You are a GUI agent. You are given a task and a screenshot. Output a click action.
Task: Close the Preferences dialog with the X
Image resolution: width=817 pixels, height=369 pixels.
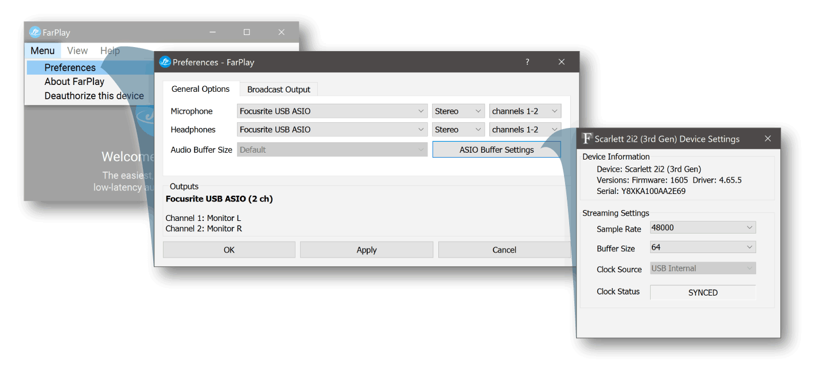[562, 62]
